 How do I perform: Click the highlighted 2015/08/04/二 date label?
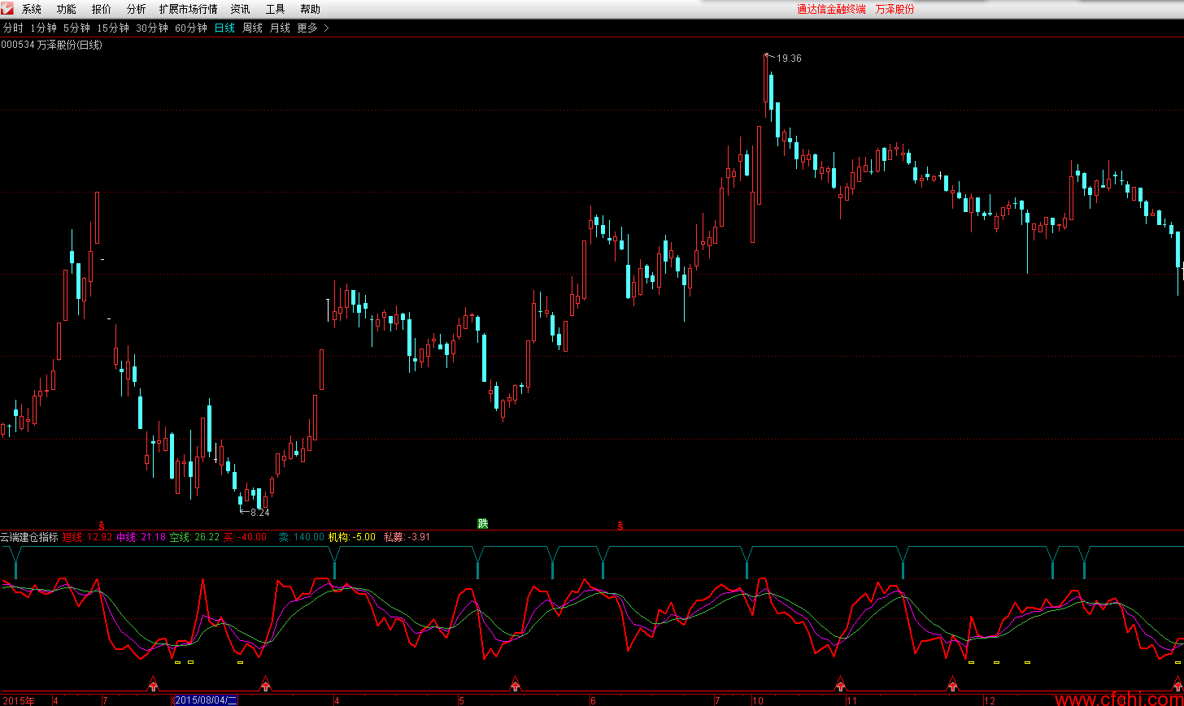pyautogui.click(x=206, y=700)
